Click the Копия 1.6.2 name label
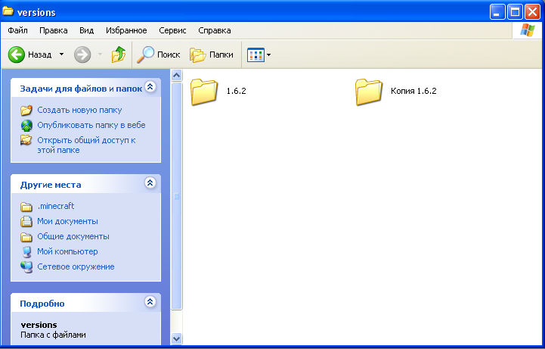Screen dimensions: 545x349 coord(413,91)
